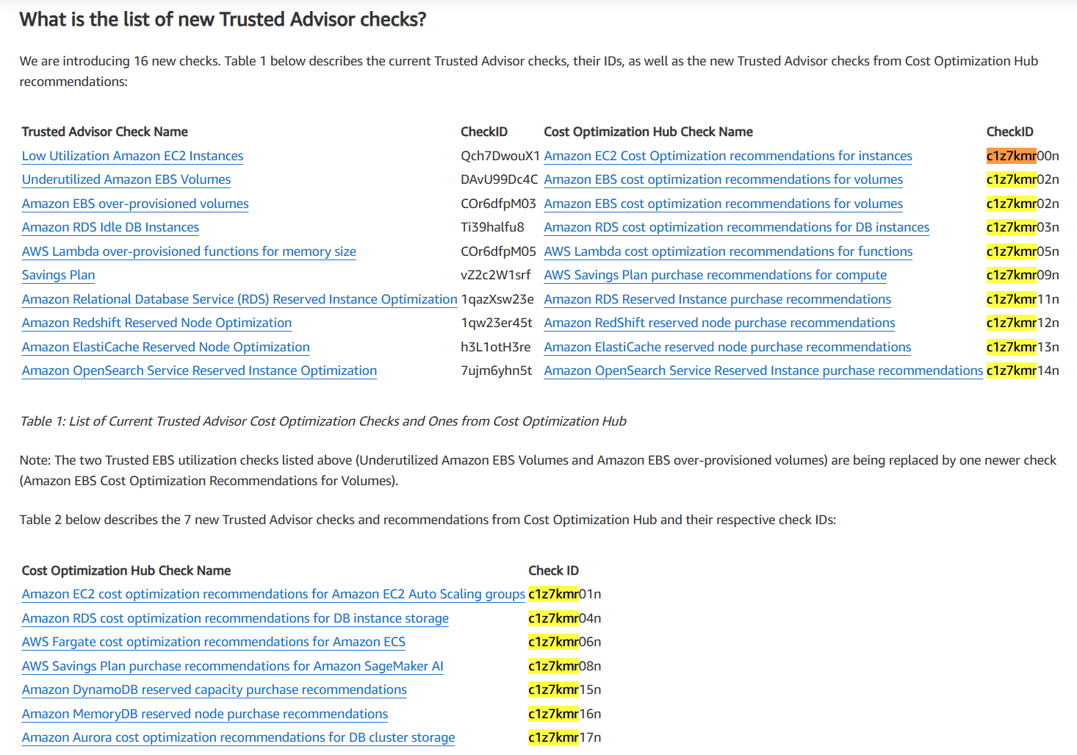Click check ID COr6dfpM03

click(498, 204)
